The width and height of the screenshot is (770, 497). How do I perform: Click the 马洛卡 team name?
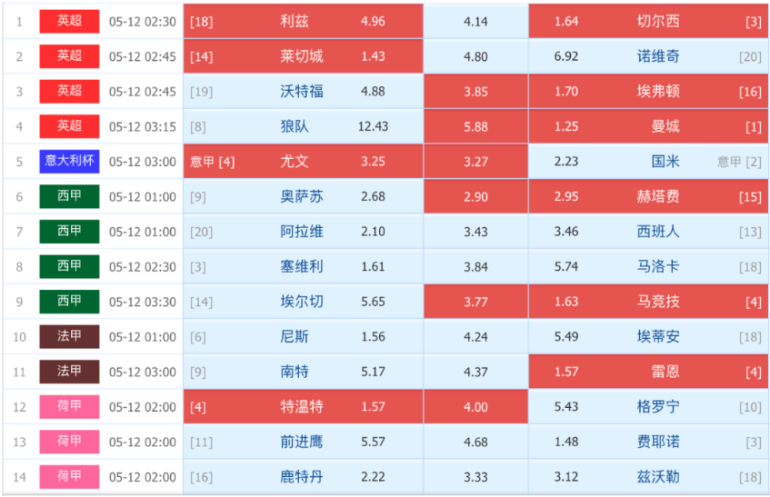(x=658, y=266)
